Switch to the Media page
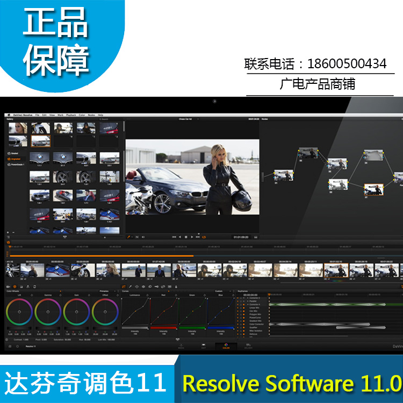 point(181,346)
